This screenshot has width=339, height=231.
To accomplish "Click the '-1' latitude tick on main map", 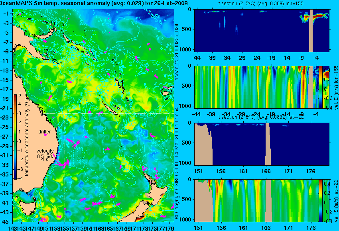I will tap(7, 14).
